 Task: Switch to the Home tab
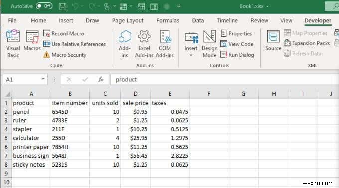(38, 20)
